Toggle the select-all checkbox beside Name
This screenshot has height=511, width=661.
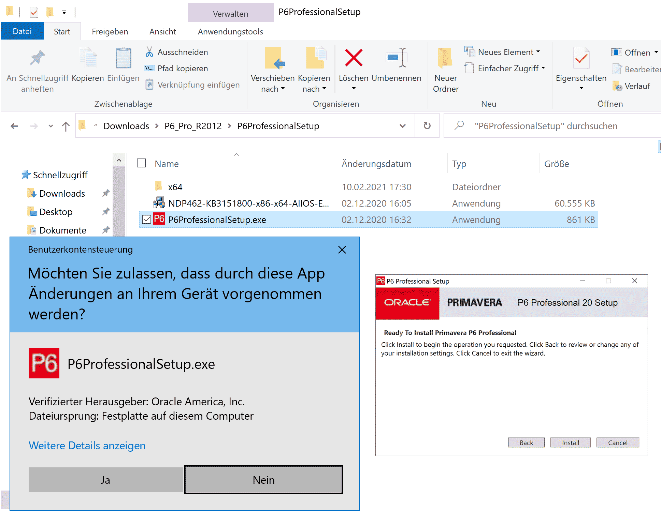[x=141, y=163]
